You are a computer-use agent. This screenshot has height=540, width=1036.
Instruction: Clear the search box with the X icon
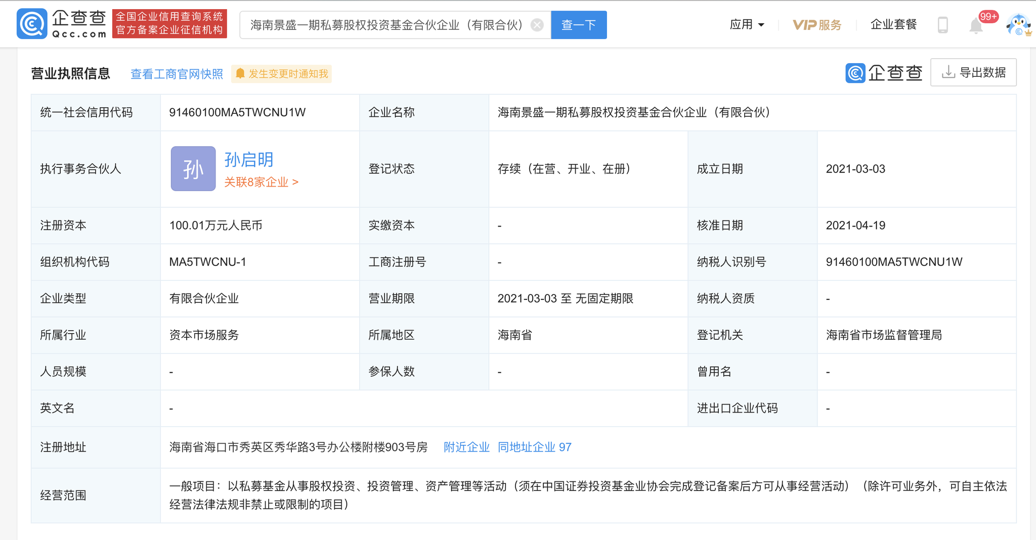tap(537, 25)
